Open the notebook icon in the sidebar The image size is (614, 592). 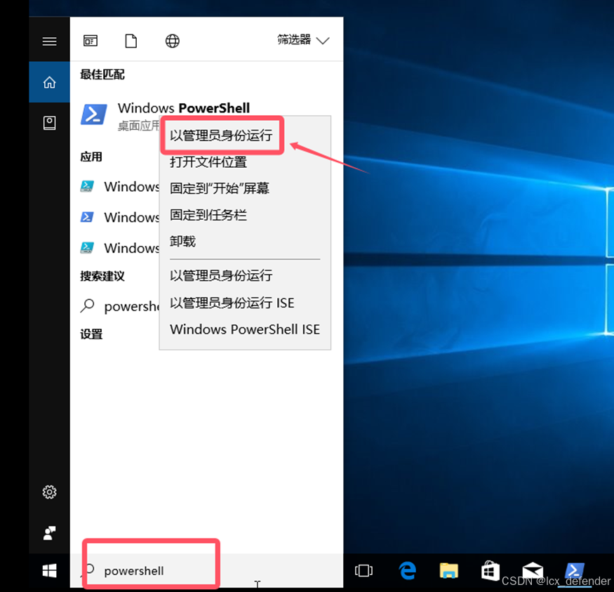49,123
